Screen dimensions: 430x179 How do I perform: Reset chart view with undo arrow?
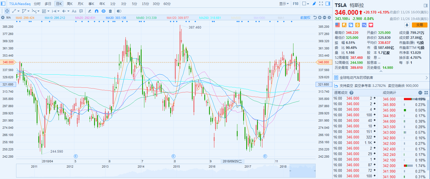point(315,17)
